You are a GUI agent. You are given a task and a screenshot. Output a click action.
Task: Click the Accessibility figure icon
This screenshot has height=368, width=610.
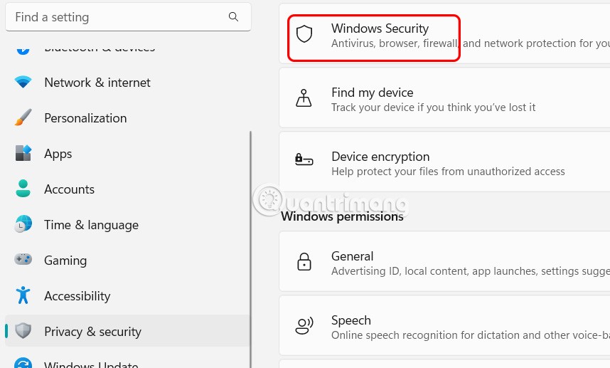point(23,295)
